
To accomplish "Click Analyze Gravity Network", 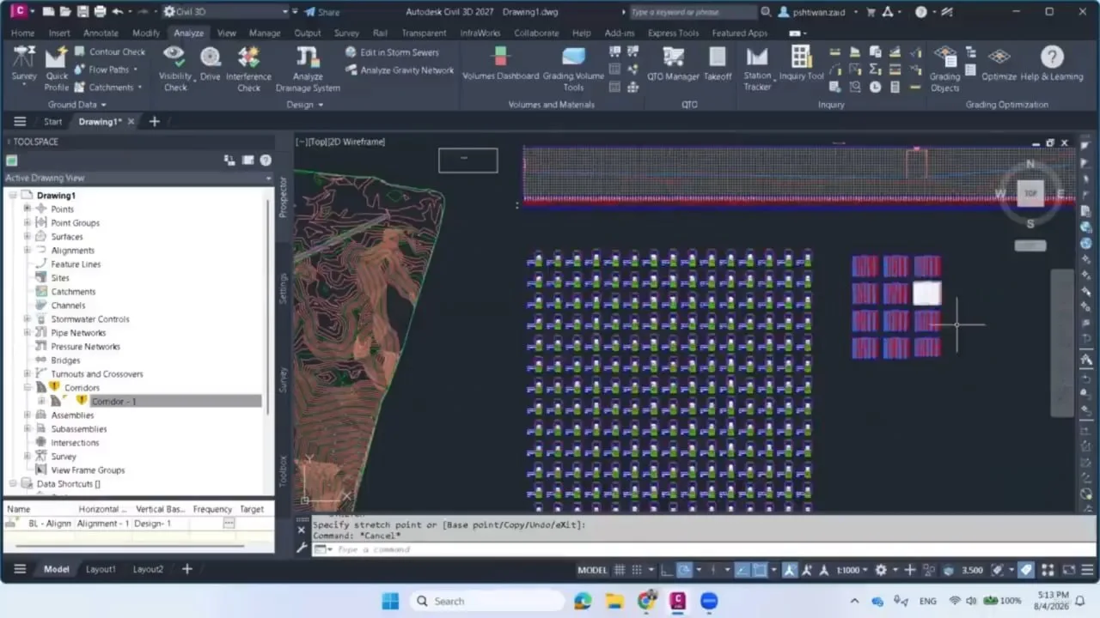I will 400,70.
